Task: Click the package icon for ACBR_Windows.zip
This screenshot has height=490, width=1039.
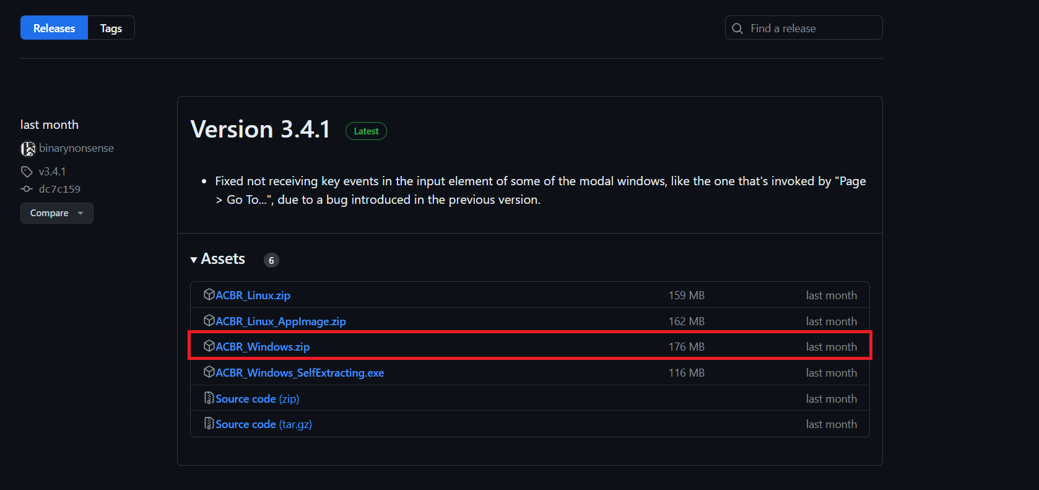Action: click(x=209, y=346)
